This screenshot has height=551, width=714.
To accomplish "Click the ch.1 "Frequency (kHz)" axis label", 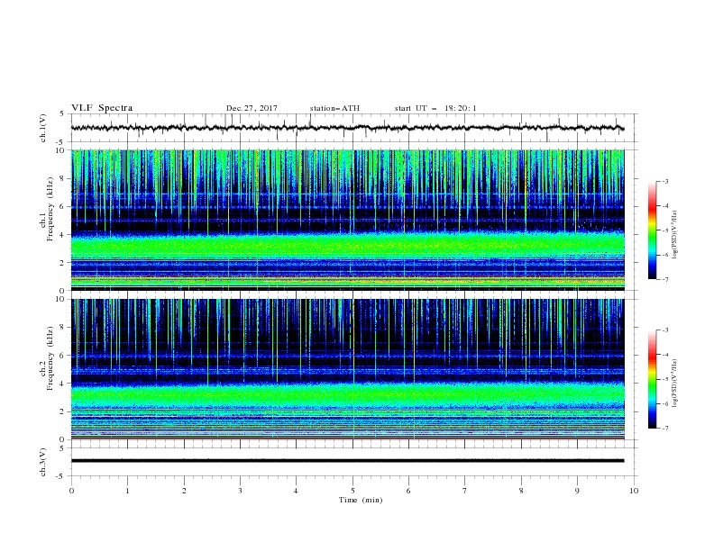I will pos(50,210).
